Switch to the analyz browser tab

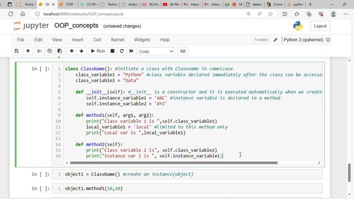[x=130, y=4]
